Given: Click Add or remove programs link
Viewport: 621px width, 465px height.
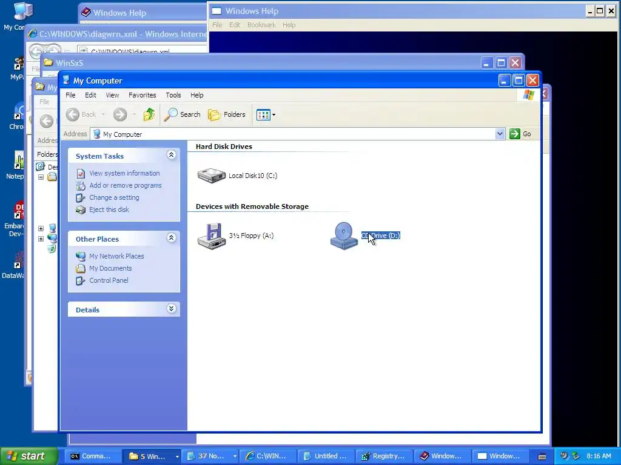Looking at the screenshot, I should coord(125,185).
